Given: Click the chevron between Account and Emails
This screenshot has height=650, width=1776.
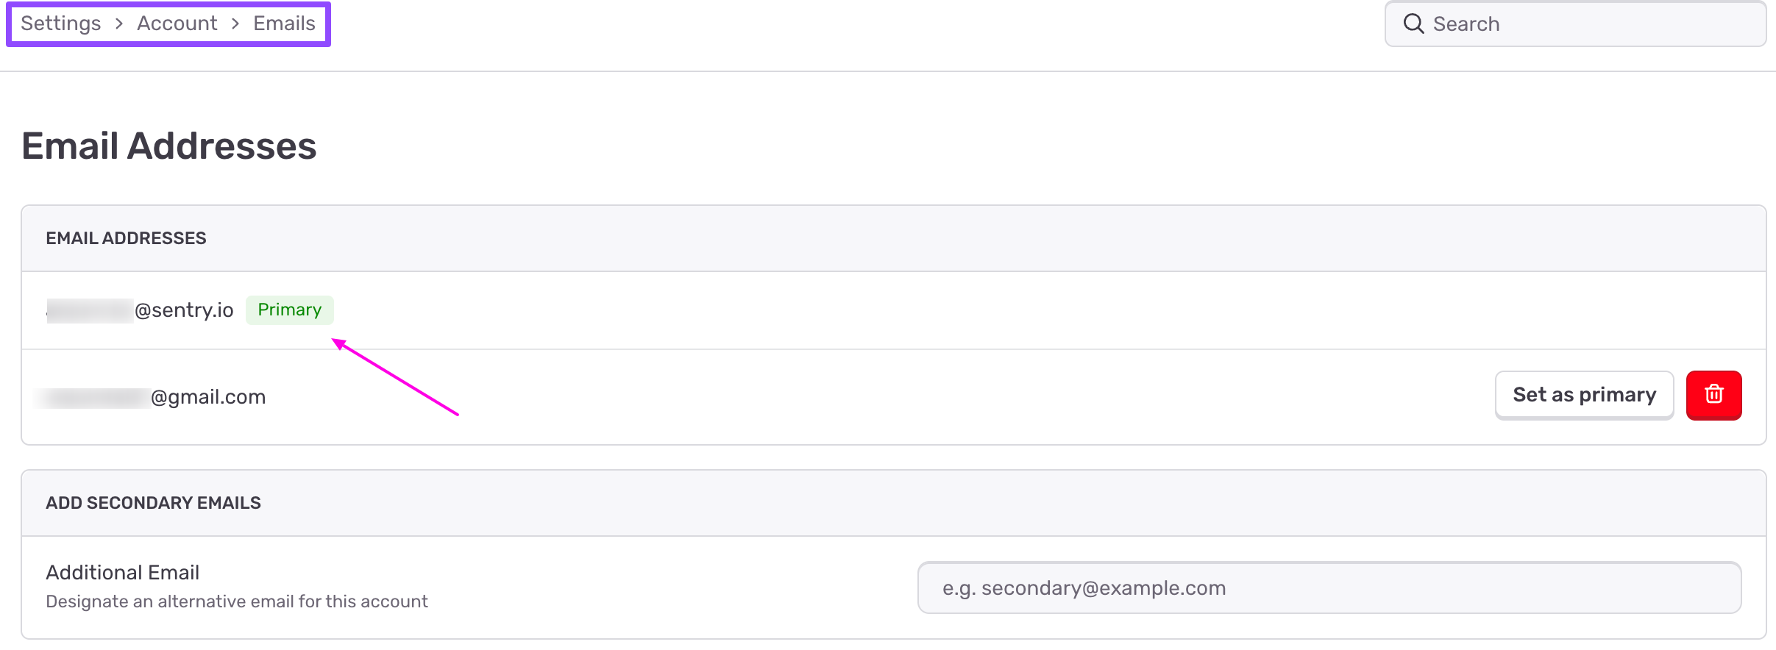Looking at the screenshot, I should click(x=235, y=24).
